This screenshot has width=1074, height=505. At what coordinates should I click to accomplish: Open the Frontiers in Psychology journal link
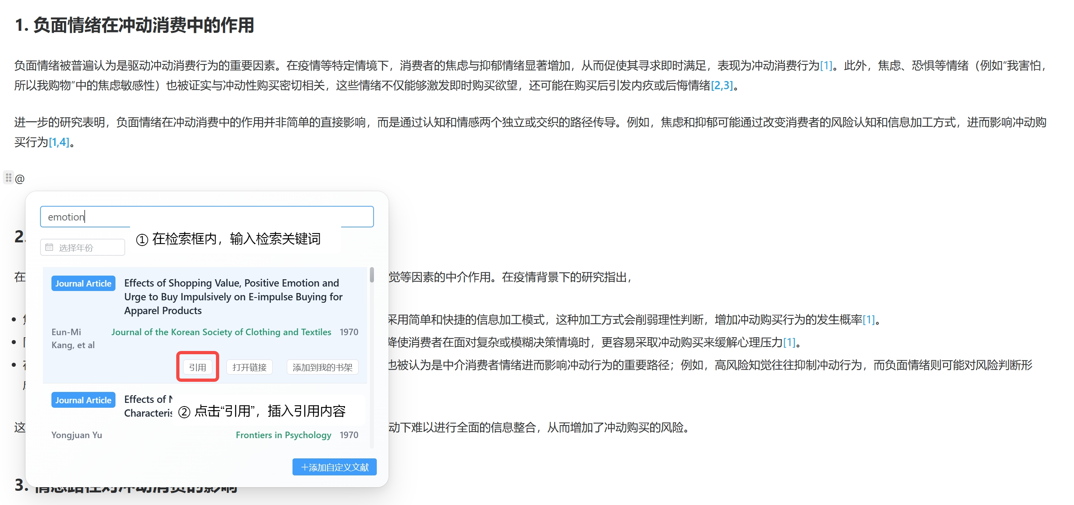[x=283, y=435]
